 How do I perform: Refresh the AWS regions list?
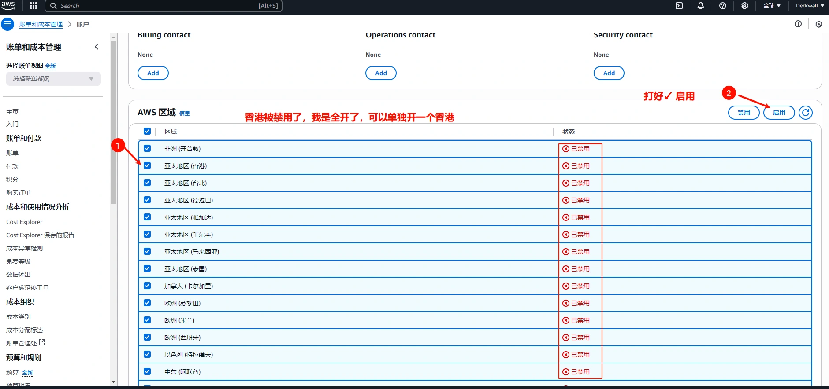[806, 113]
